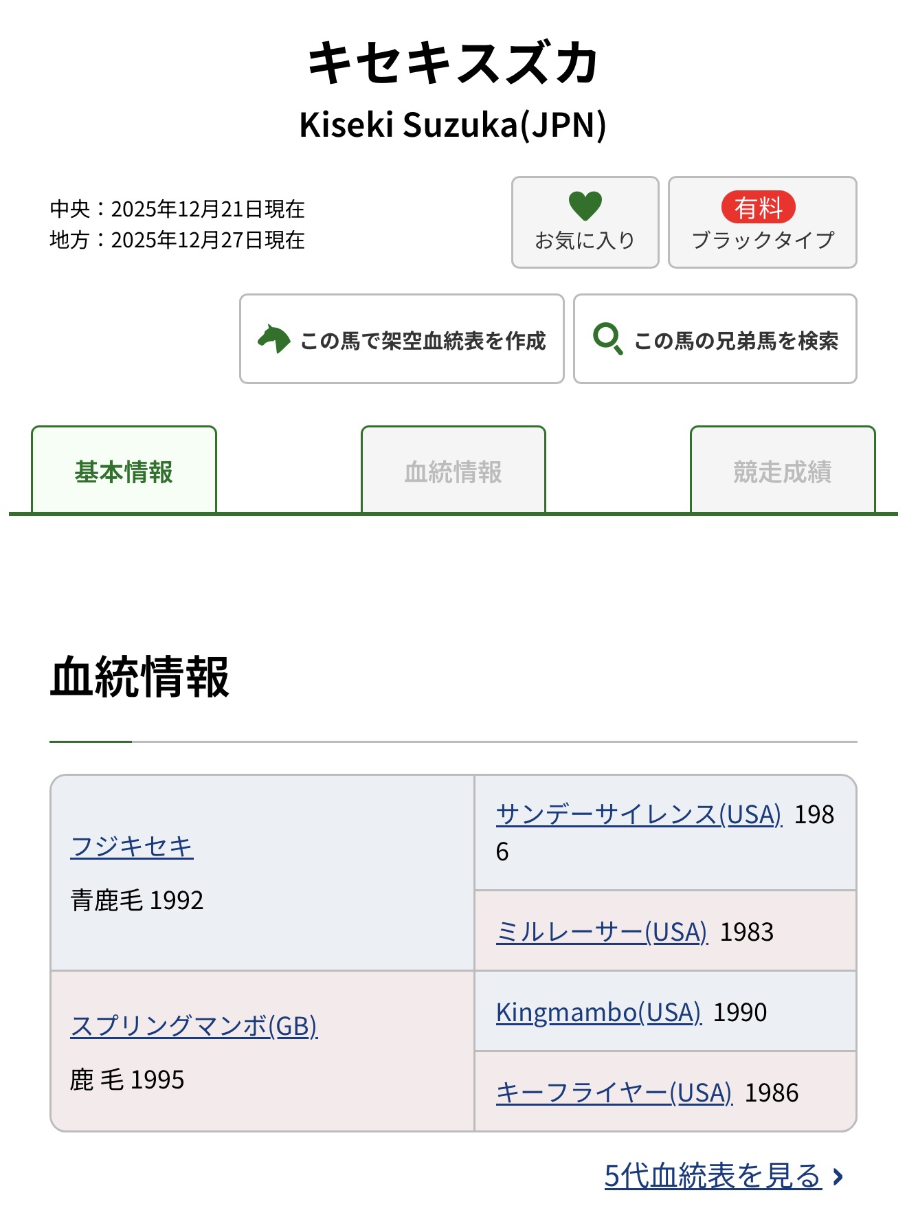
Task: Open the dam link スプリングマンボ(GB)
Action: click(194, 1025)
